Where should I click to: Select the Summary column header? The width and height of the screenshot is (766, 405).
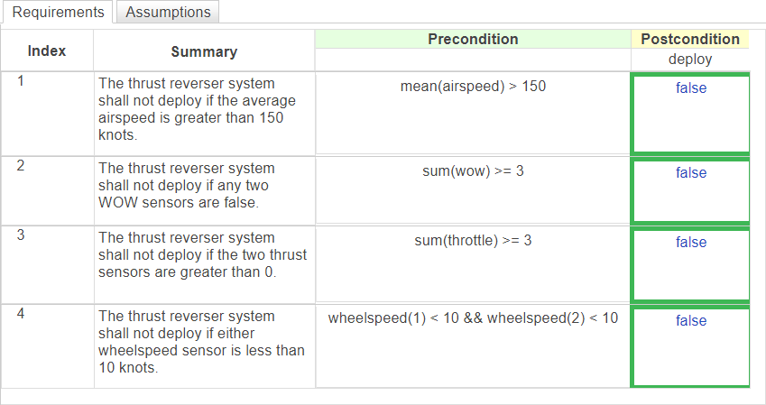pyautogui.click(x=204, y=51)
